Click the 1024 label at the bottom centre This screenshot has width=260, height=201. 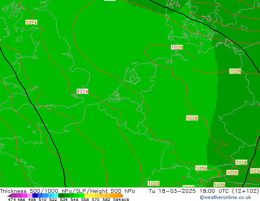[153, 183]
